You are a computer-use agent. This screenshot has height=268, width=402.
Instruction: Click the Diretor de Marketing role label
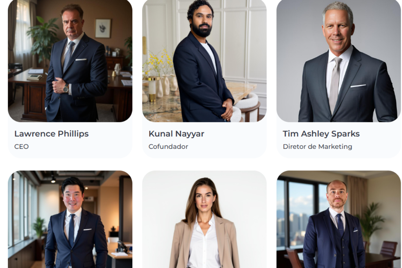(318, 146)
